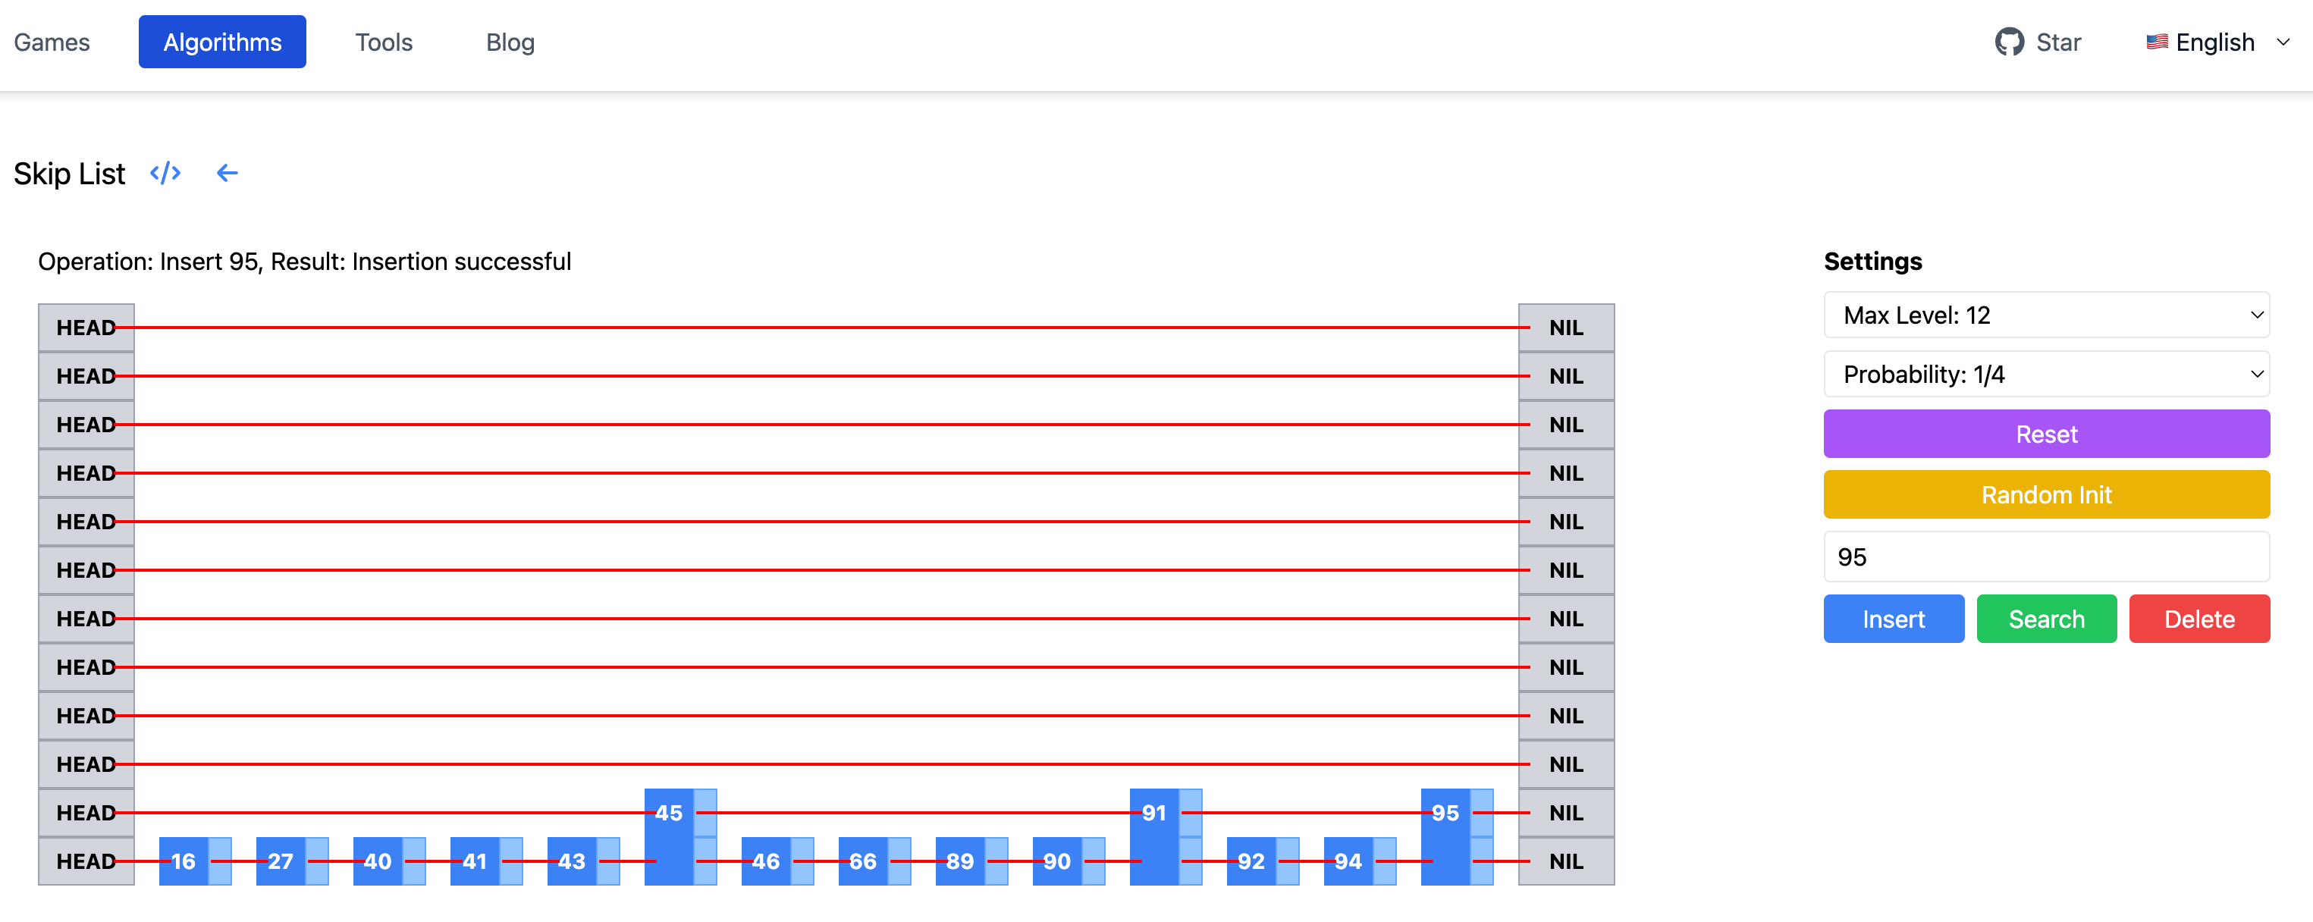Switch language via English selector
Screen dimensions: 2313x922
2217,42
